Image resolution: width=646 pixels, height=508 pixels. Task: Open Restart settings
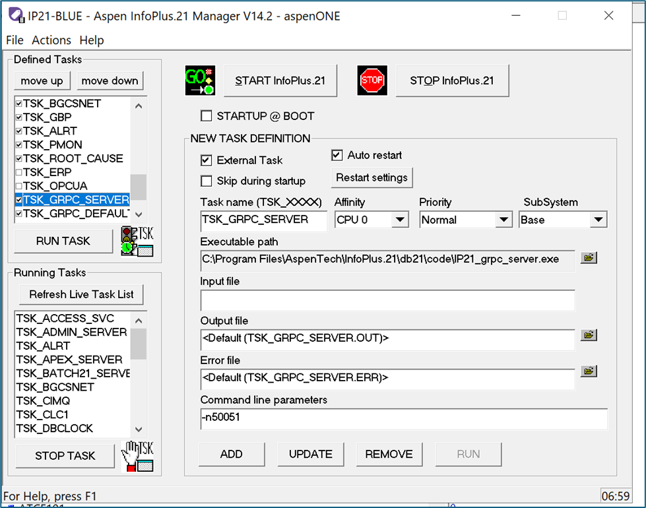pyautogui.click(x=371, y=177)
